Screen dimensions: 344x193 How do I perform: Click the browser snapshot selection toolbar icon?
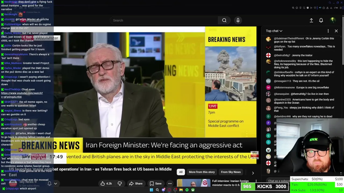pyautogui.click(x=304, y=8)
